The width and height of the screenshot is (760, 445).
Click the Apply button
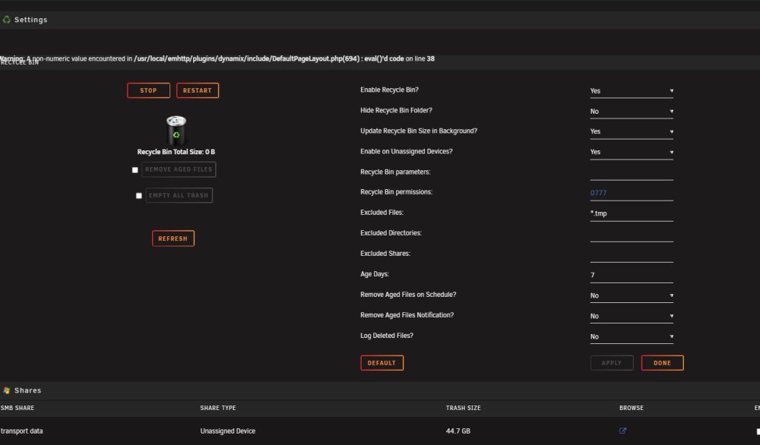(x=612, y=363)
